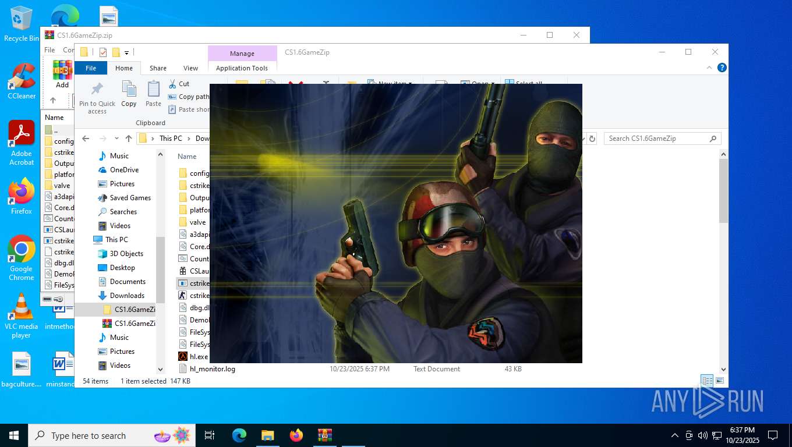Image resolution: width=792 pixels, height=447 pixels.
Task: Switch to the View ribbon tab
Action: (x=190, y=68)
